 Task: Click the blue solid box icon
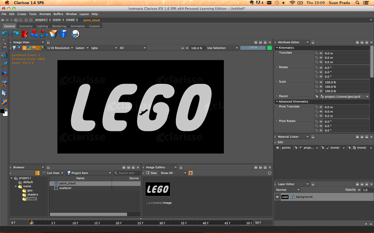click(x=63, y=34)
